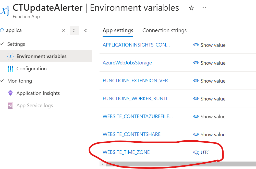Reveal the AzureWebJobsStorage value
The height and width of the screenshot is (169, 256).
[x=209, y=63]
